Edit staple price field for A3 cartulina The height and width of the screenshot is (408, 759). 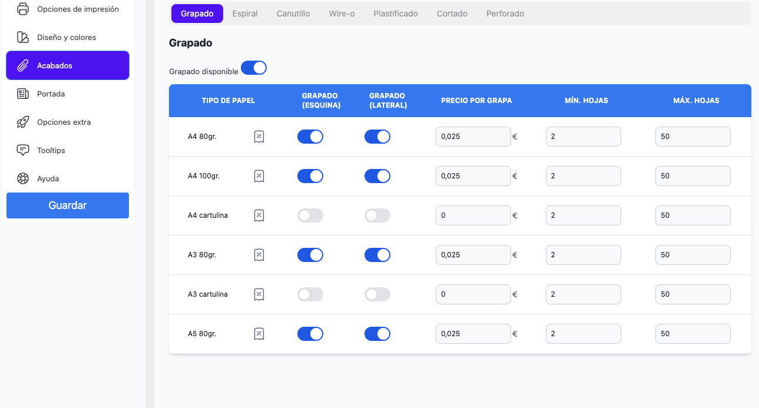coord(473,294)
